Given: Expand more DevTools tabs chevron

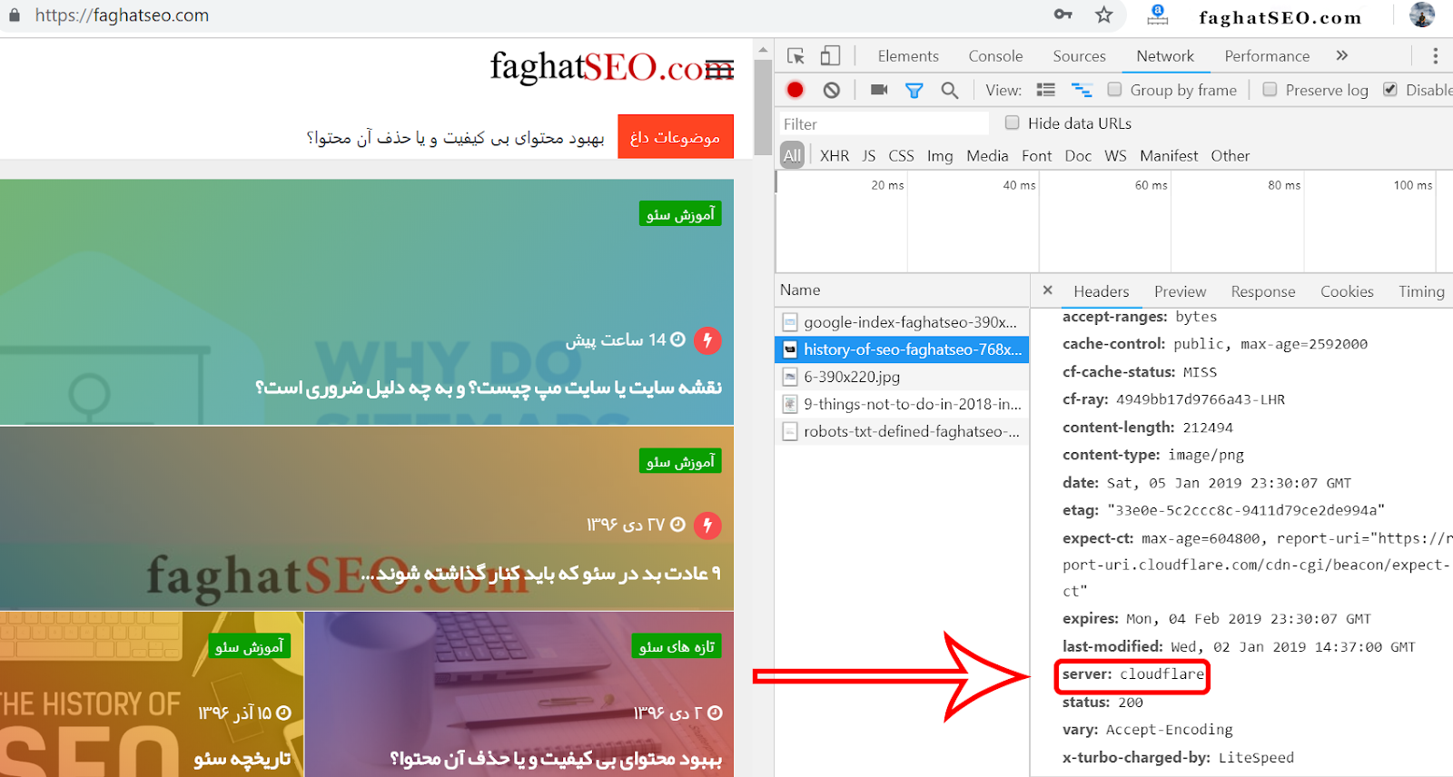Looking at the screenshot, I should (x=1342, y=56).
